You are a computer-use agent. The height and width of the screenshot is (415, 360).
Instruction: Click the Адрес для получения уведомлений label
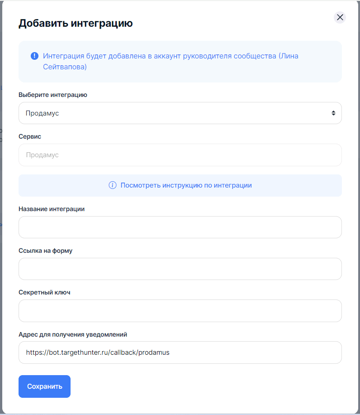pyautogui.click(x=73, y=334)
